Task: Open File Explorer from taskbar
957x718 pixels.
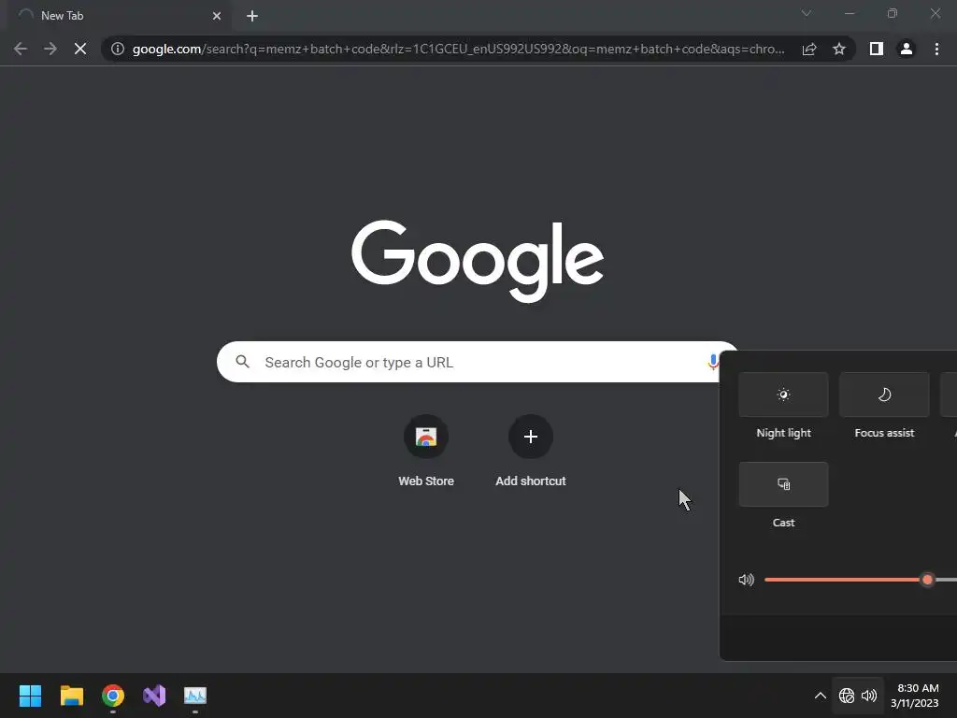Action: (71, 696)
